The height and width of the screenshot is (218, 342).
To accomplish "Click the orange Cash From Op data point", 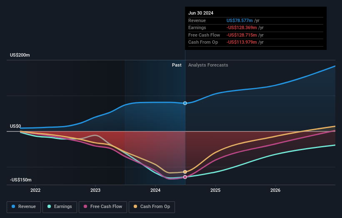I will point(185,172).
